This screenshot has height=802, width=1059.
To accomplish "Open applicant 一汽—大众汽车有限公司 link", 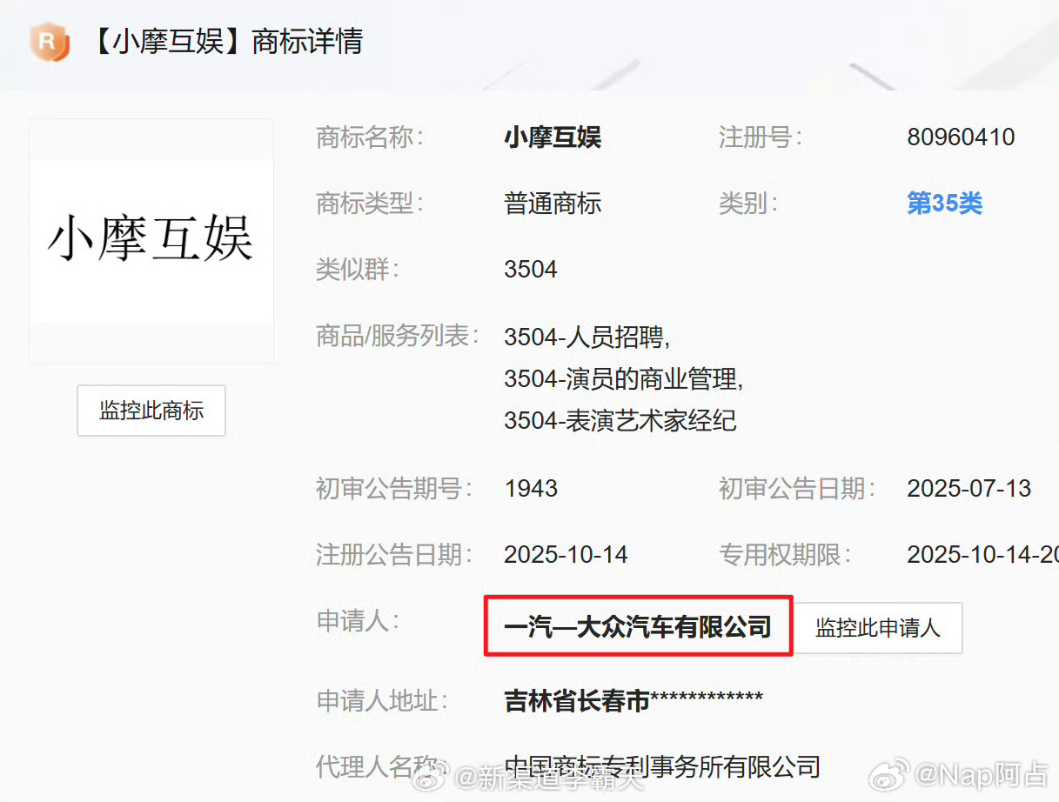I will [x=638, y=627].
